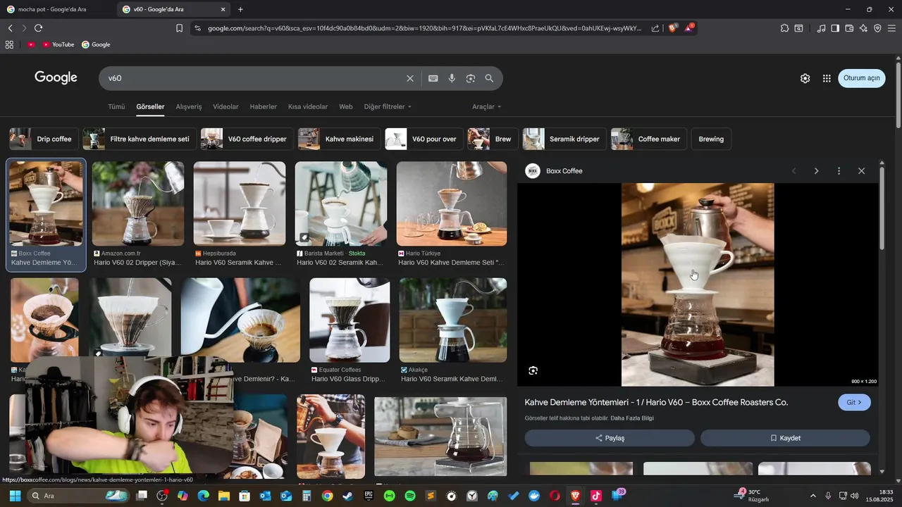Close the Boxx Coffee image preview
This screenshot has height=507, width=902.
pos(861,171)
